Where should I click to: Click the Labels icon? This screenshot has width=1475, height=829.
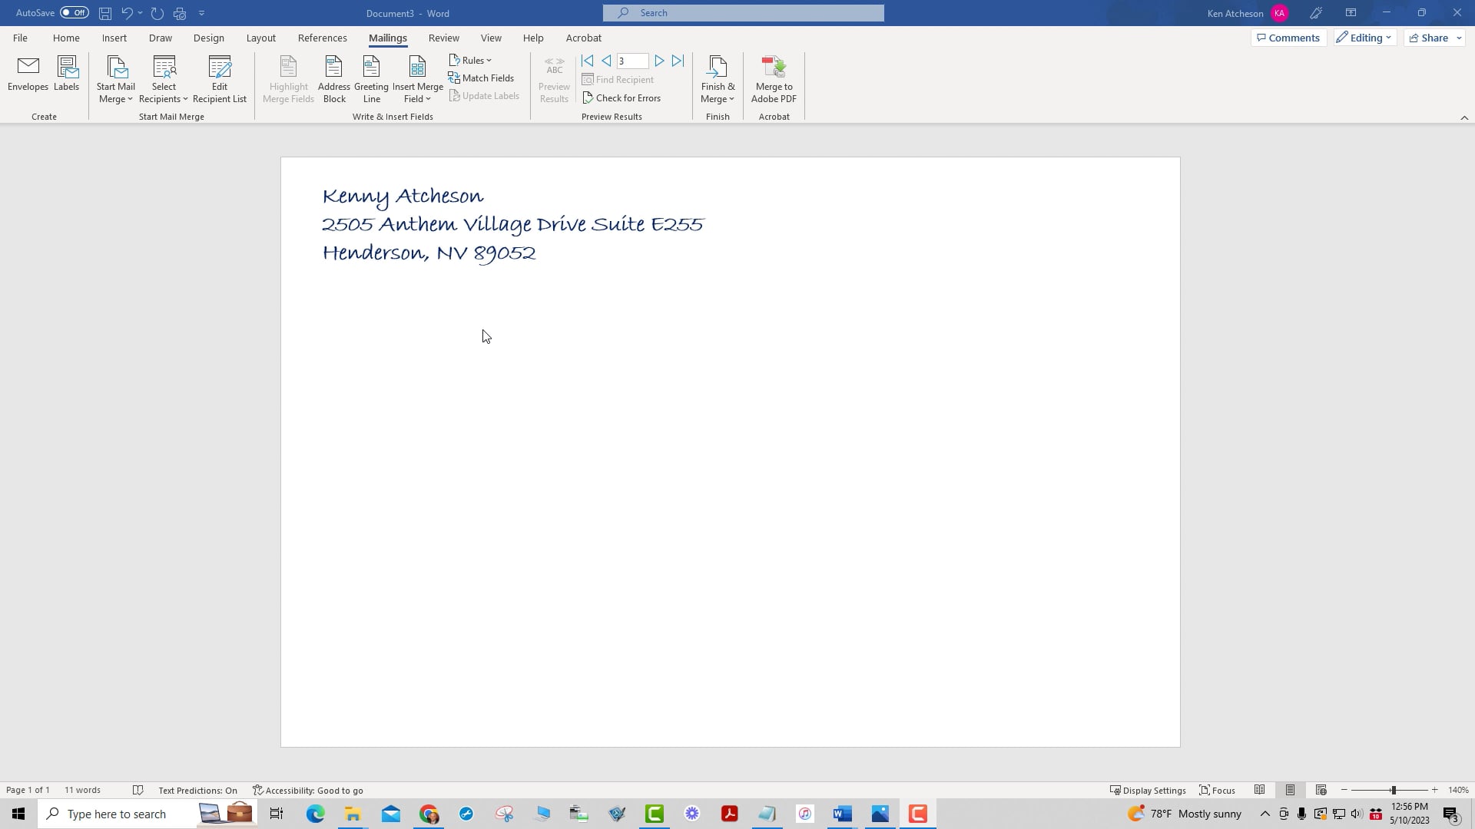(x=67, y=74)
